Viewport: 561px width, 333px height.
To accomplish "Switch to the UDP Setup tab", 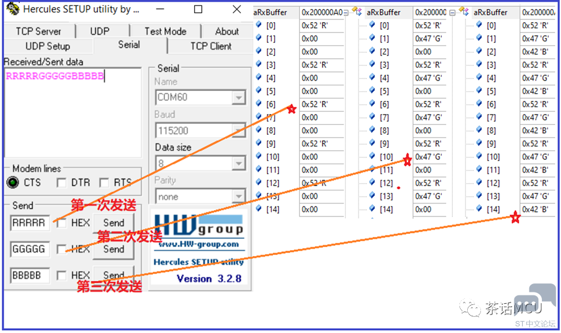I will pyautogui.click(x=48, y=46).
